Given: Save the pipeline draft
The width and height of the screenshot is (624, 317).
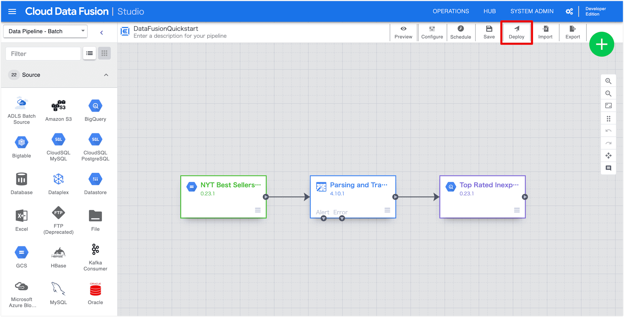Looking at the screenshot, I should tap(489, 32).
